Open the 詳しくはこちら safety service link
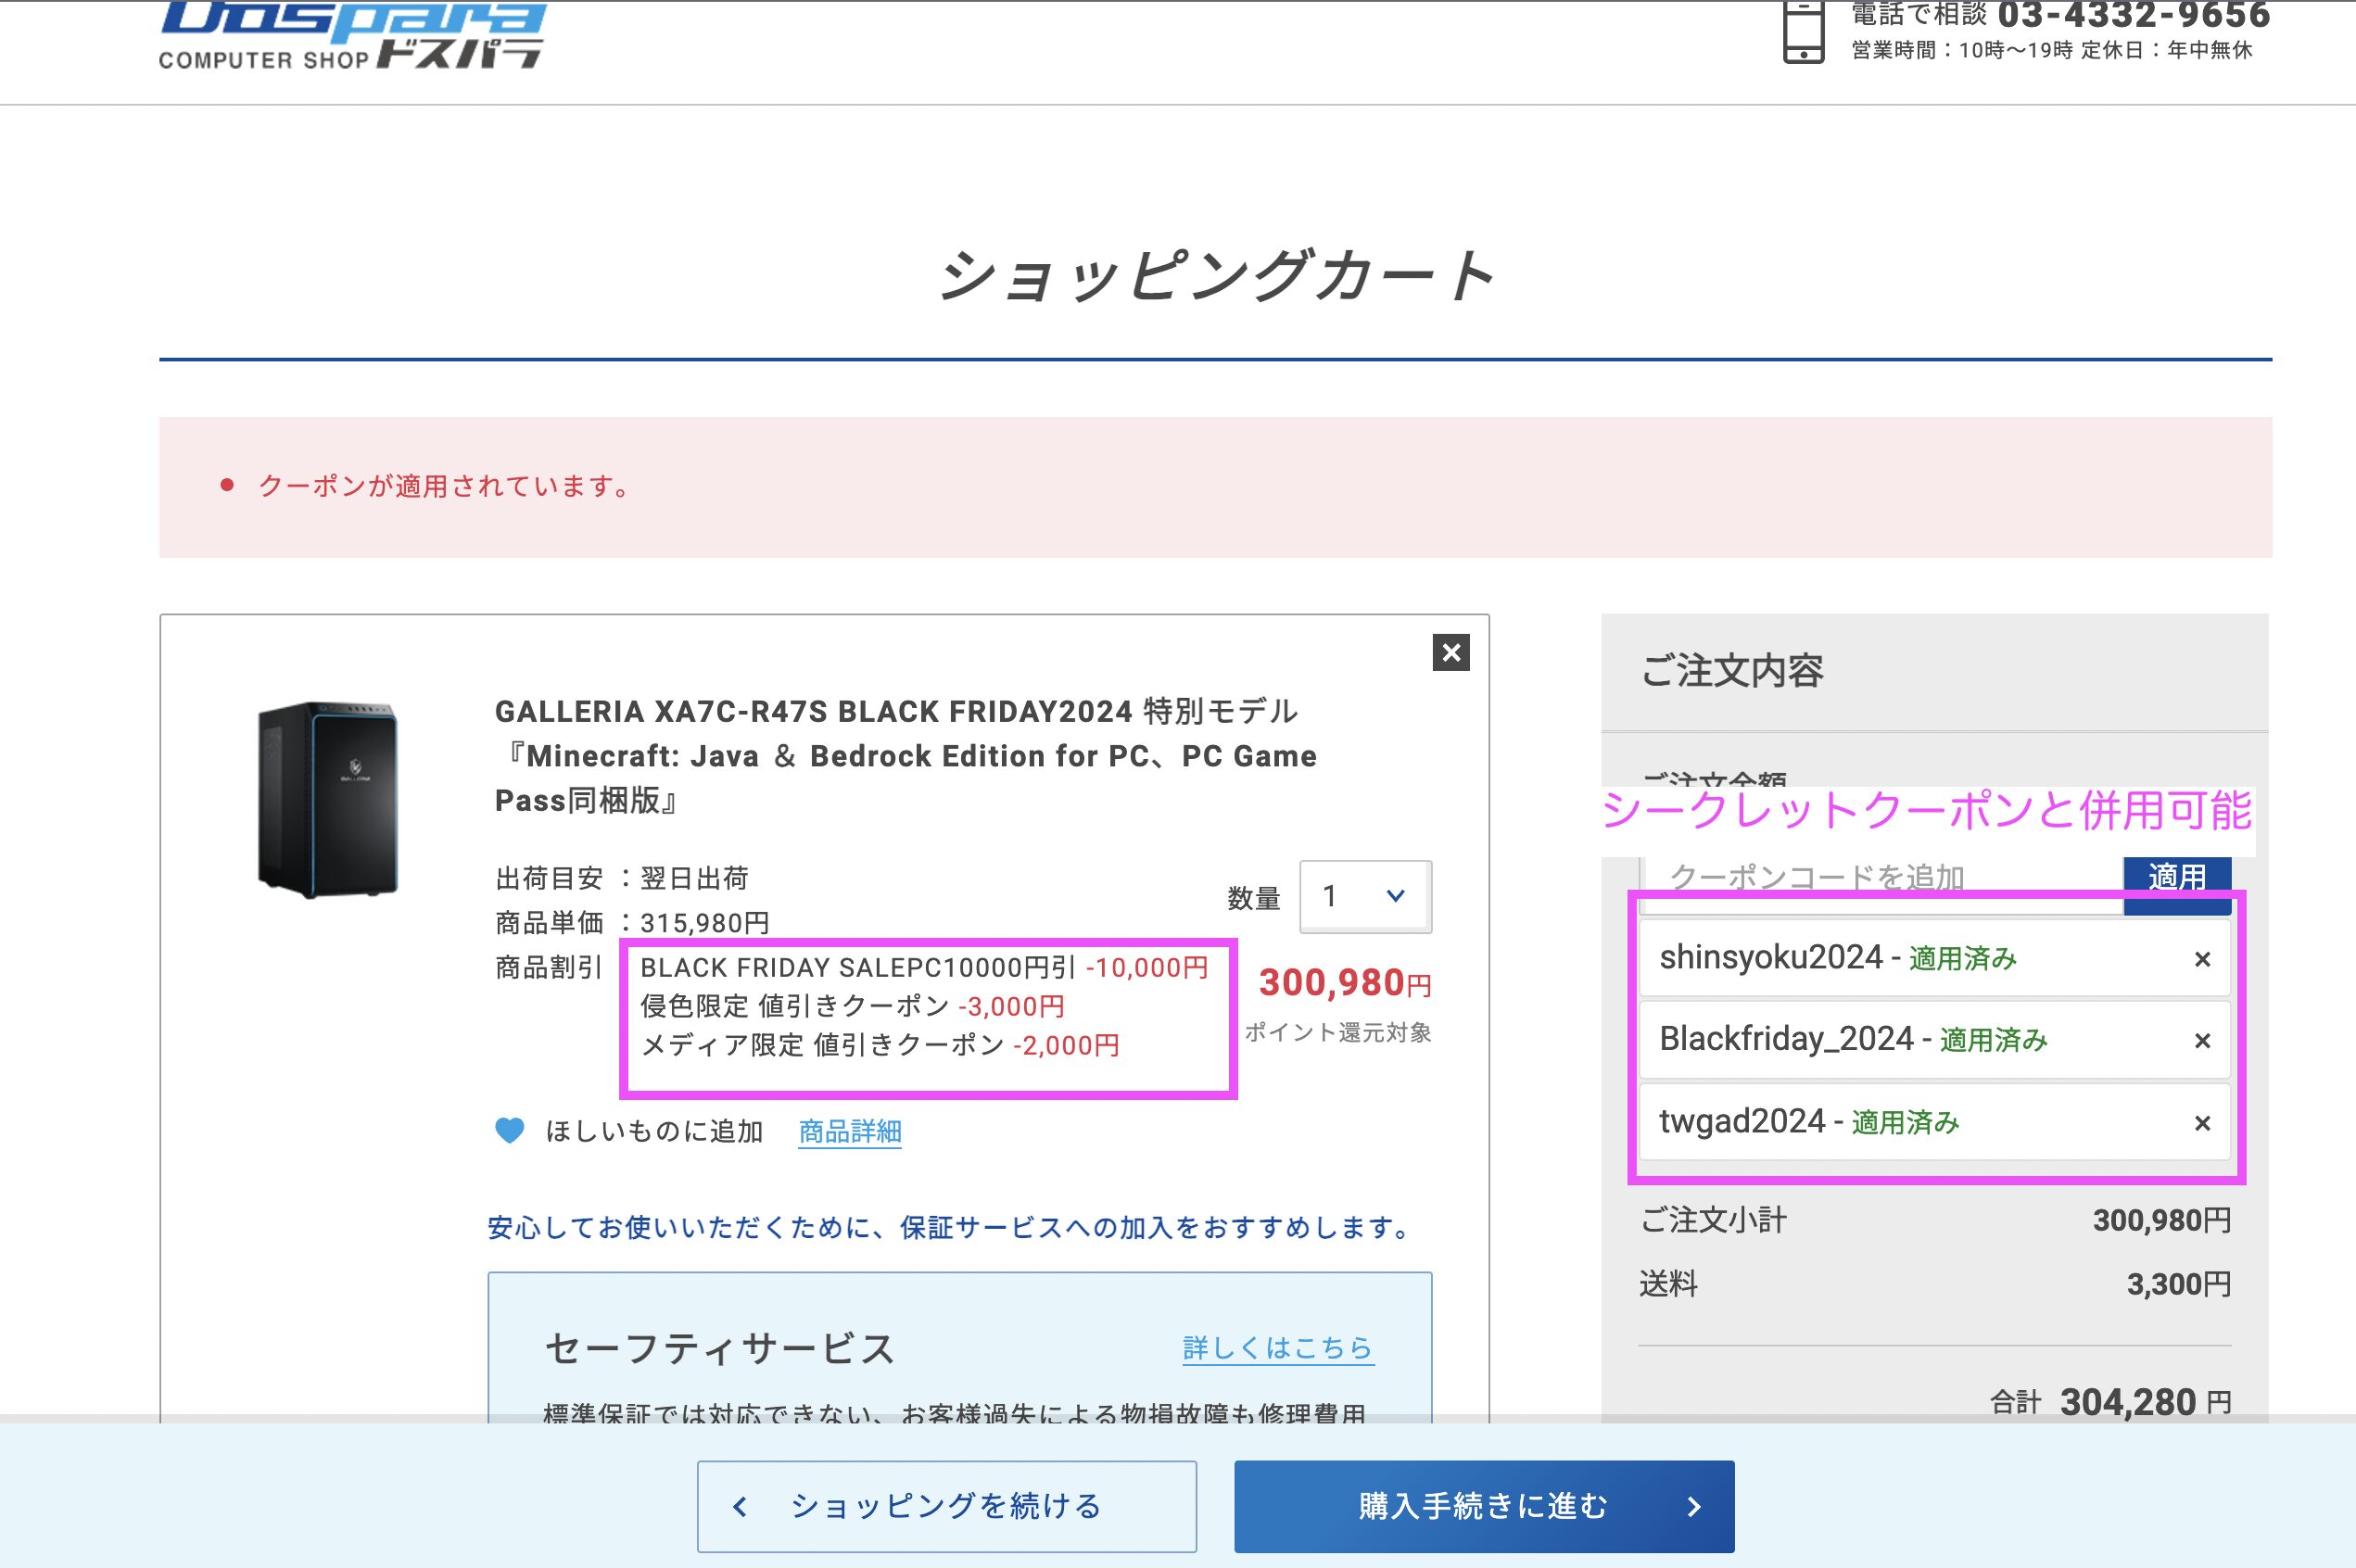 coord(1278,1348)
